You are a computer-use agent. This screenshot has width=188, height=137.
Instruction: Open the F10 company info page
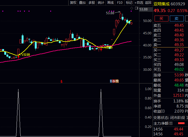pos(120,3)
